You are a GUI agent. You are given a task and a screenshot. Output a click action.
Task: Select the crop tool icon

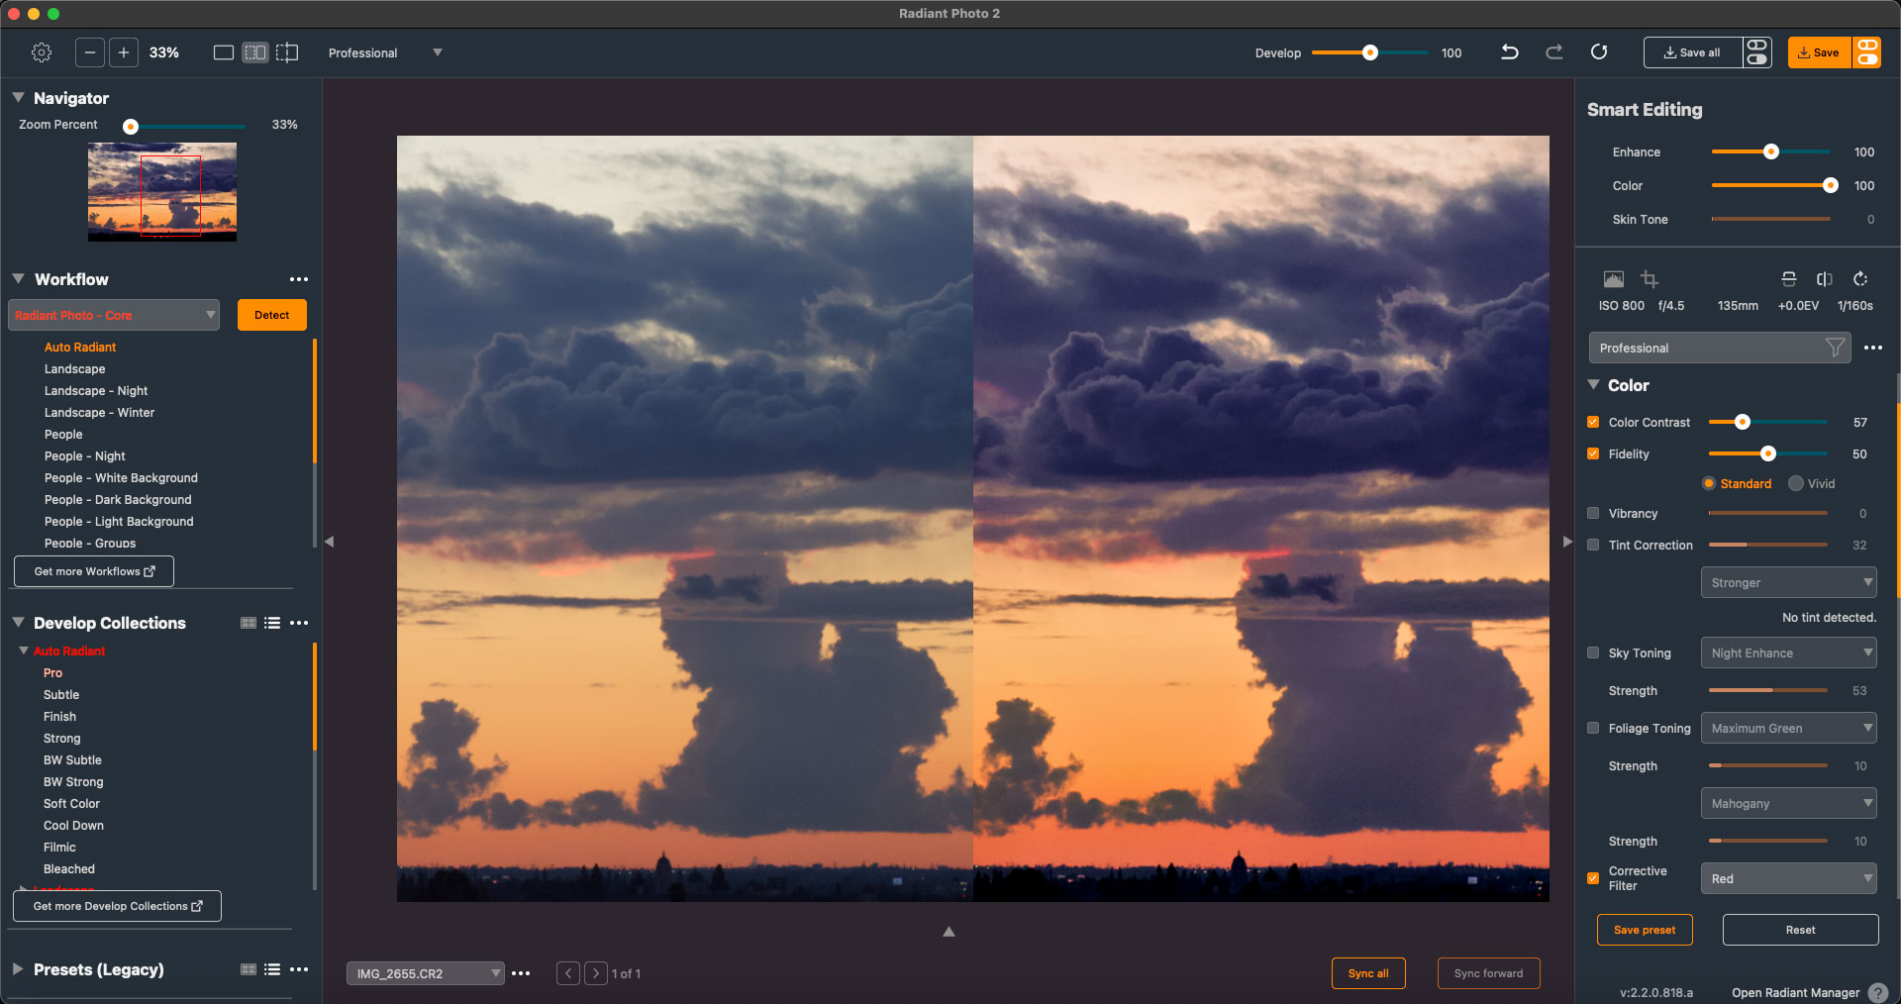(x=1650, y=279)
